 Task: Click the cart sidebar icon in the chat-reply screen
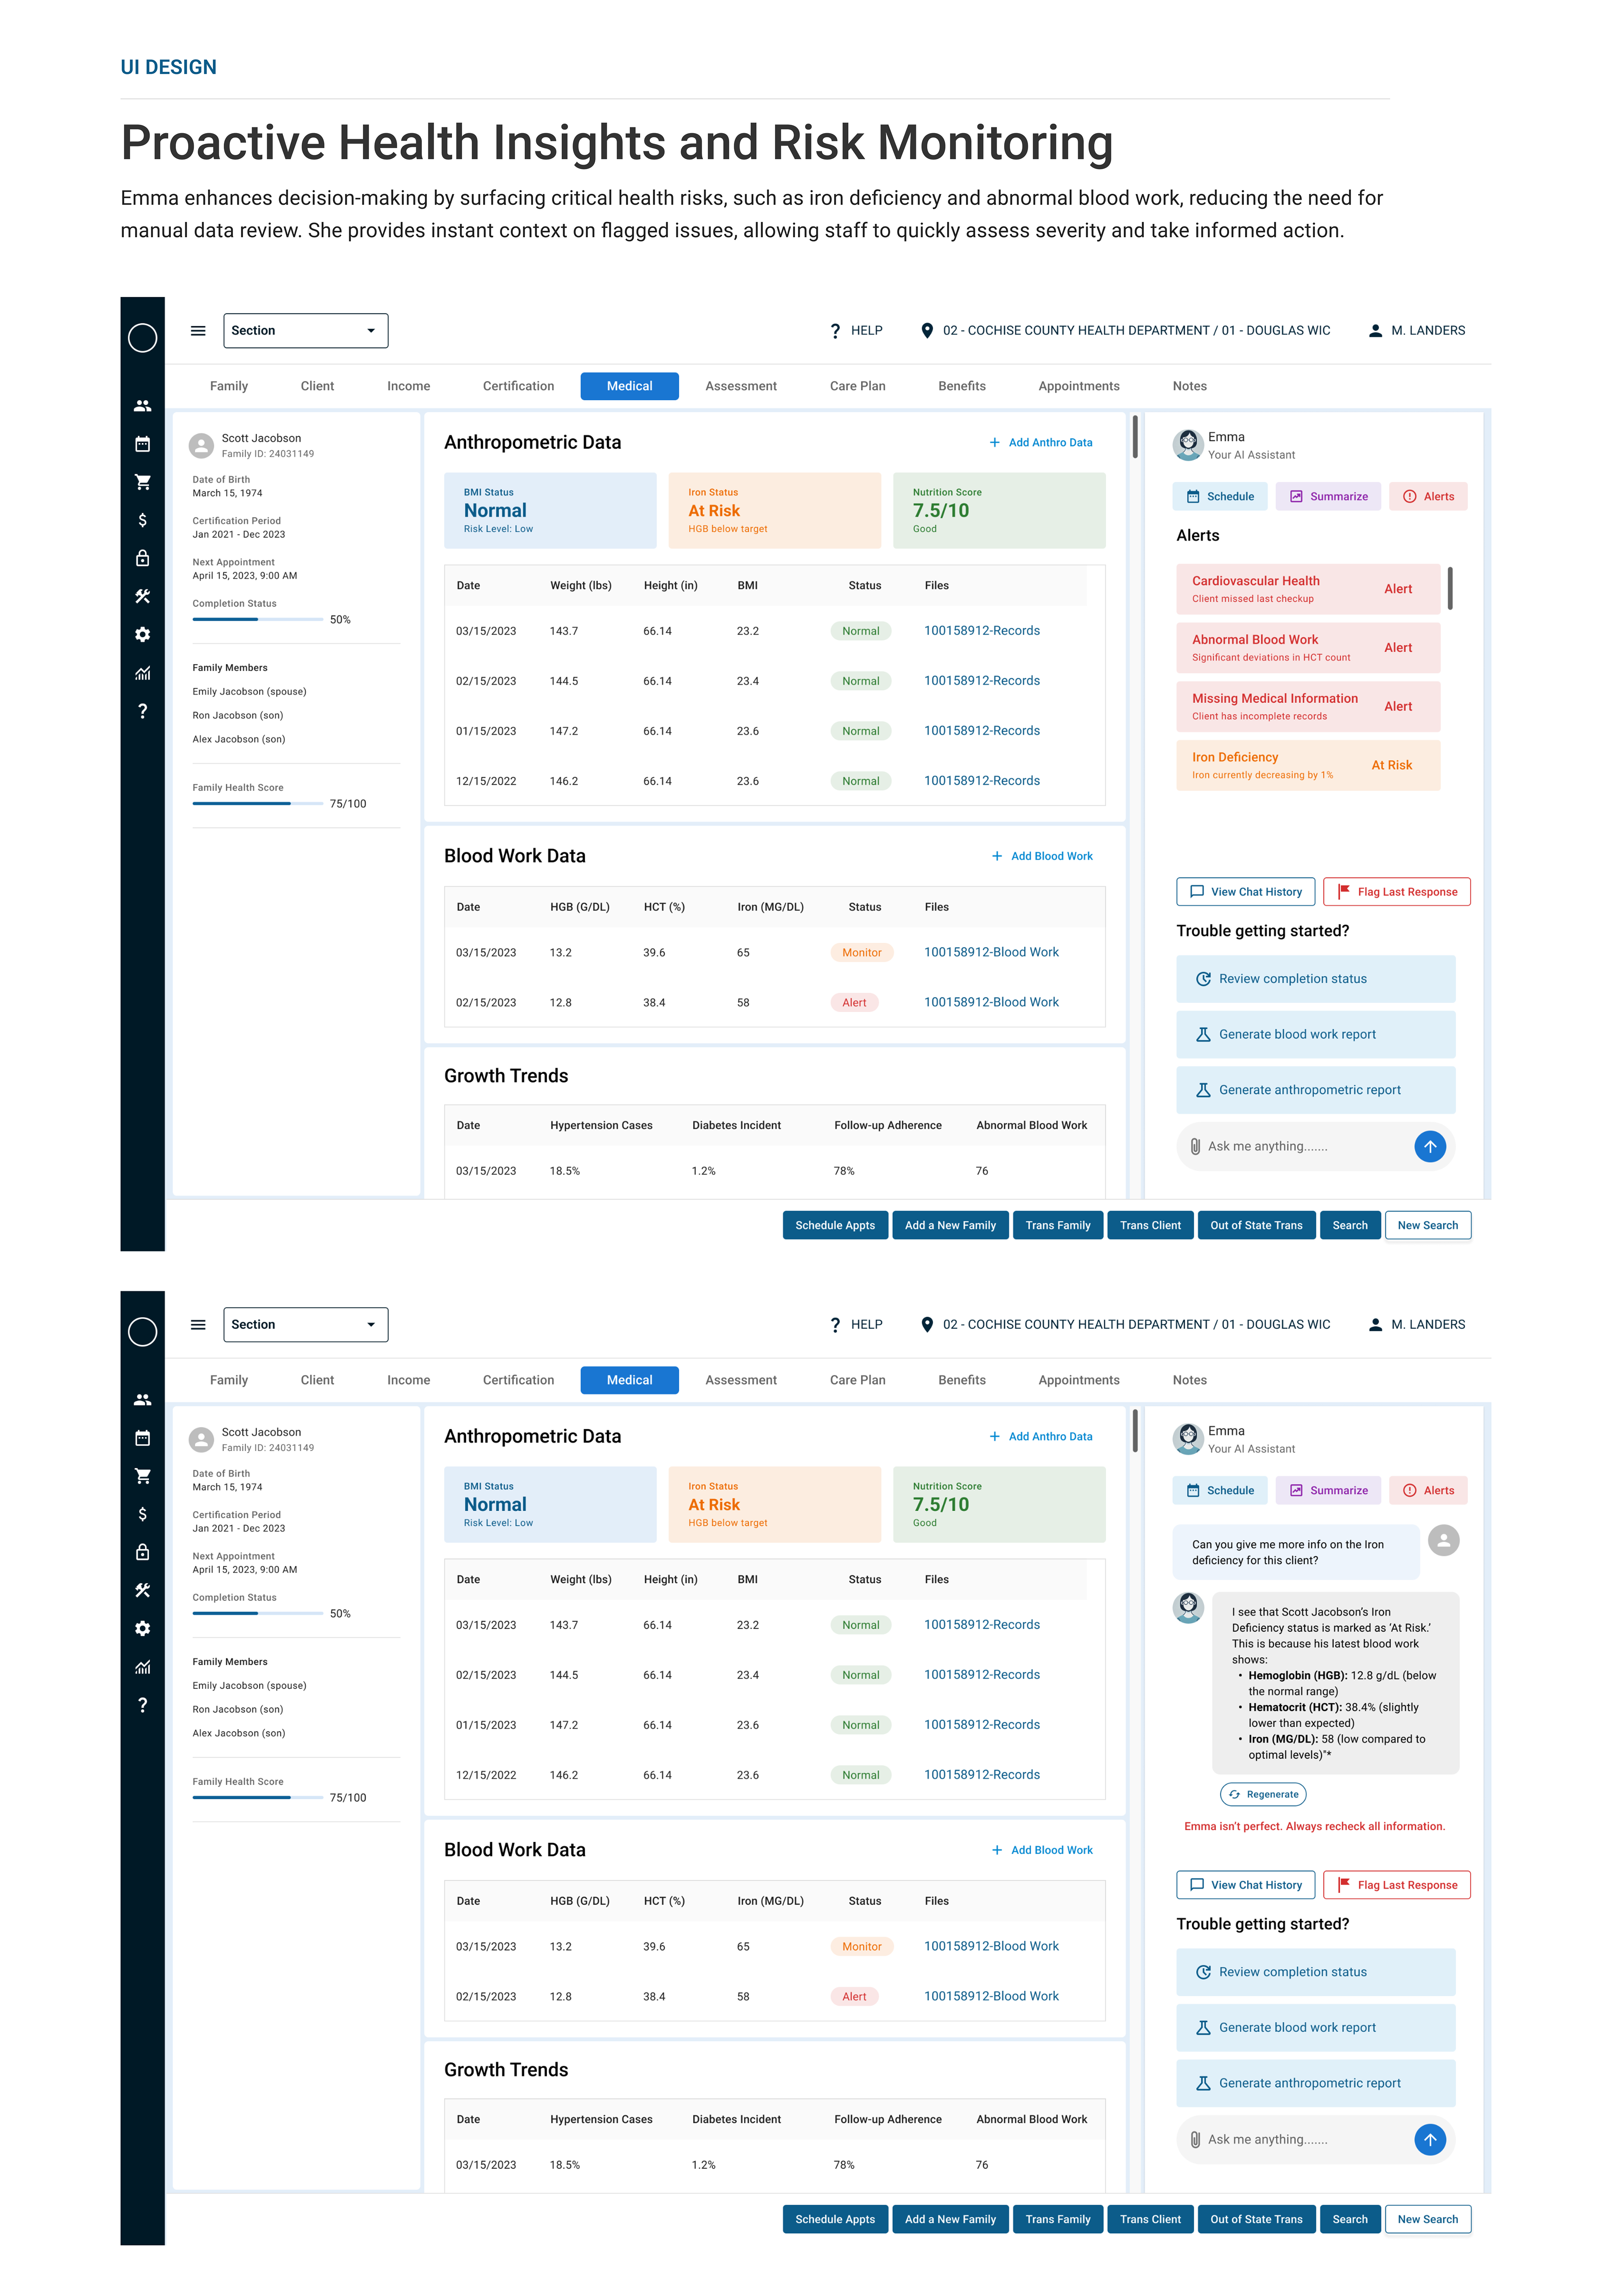tap(142, 1476)
